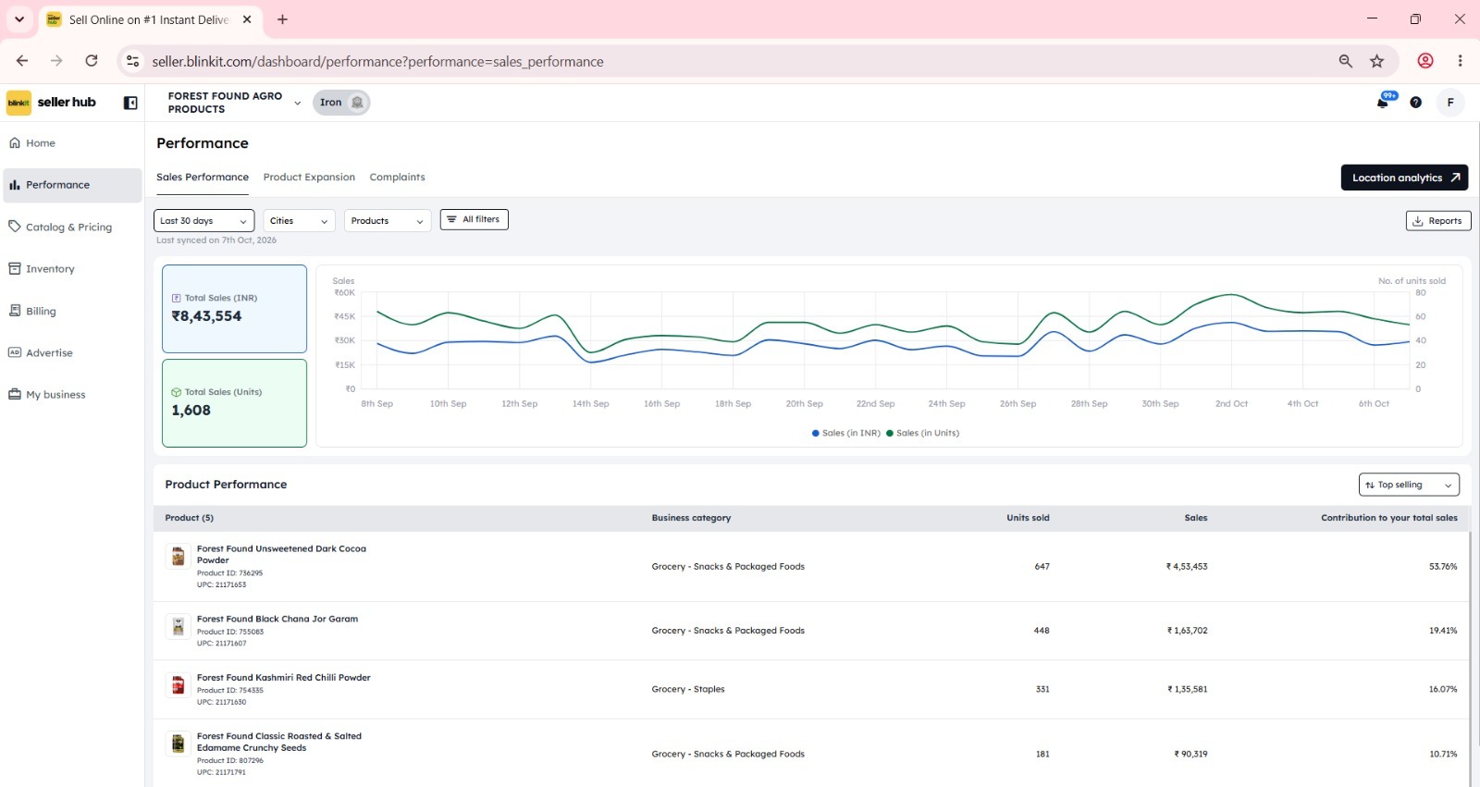The image size is (1480, 787).
Task: Click the Dark Cocoa Powder product thumbnail
Action: 179,556
